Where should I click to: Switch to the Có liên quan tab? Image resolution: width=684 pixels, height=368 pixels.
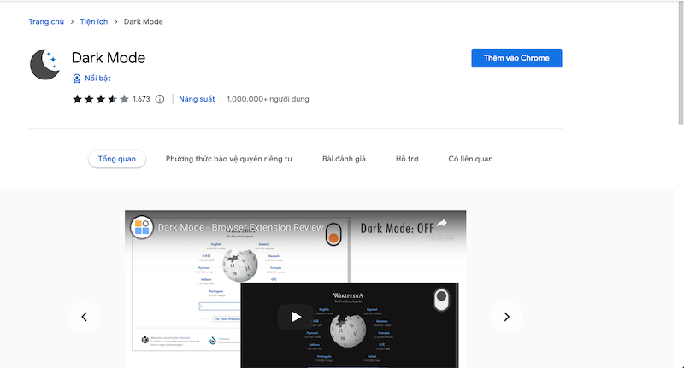coord(471,159)
